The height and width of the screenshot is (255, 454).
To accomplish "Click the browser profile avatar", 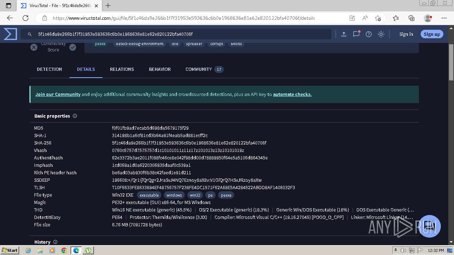I will coord(428,18).
